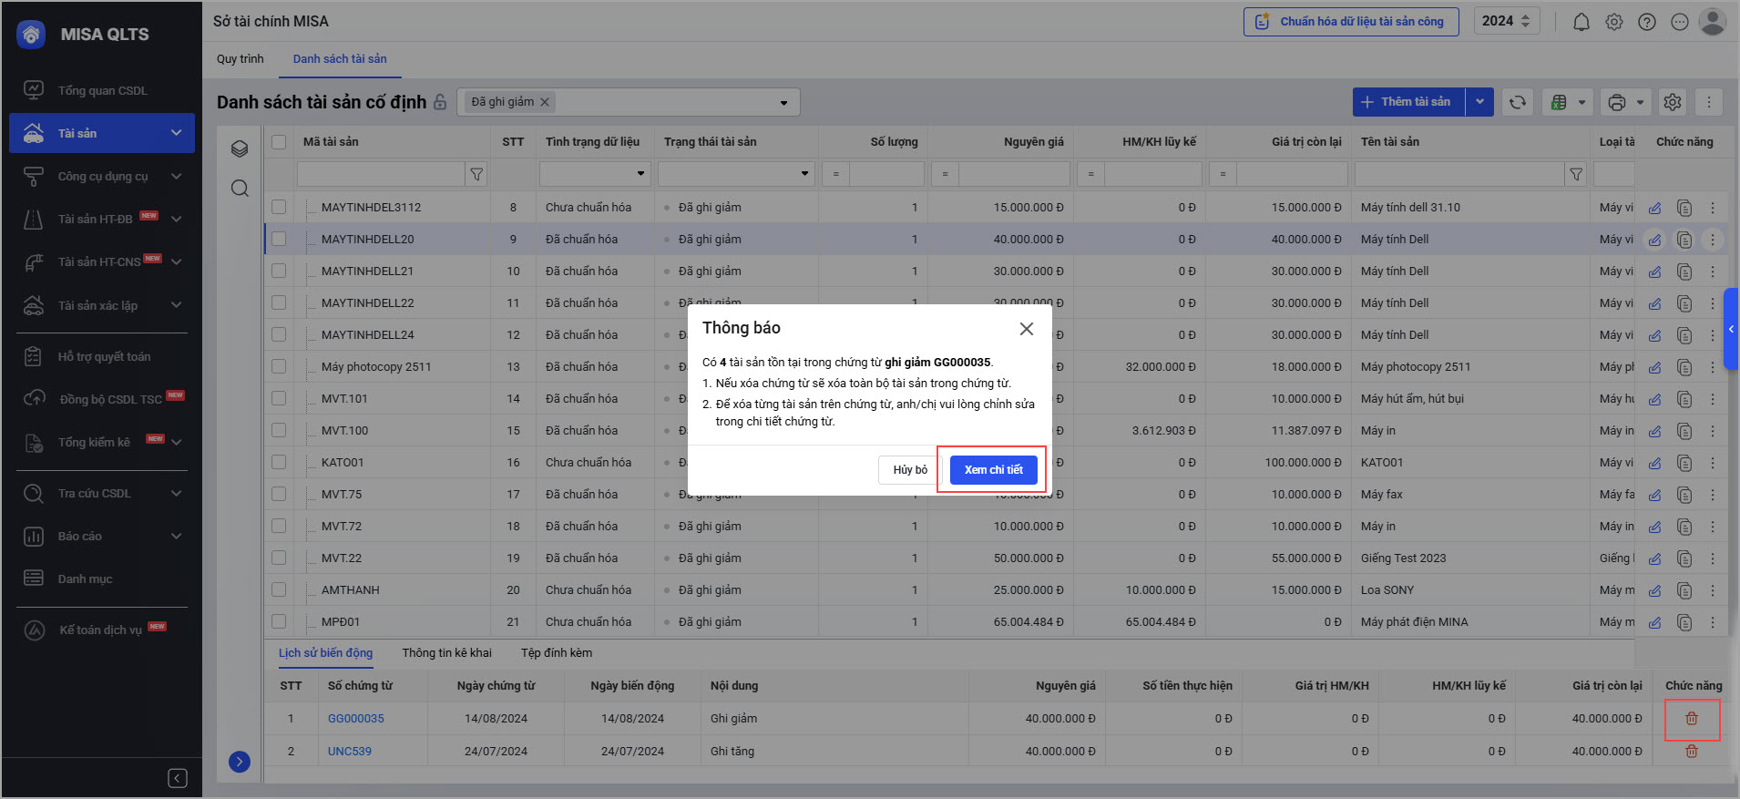Click the Mã tài sản filter input
1740x799 pixels.
381,174
